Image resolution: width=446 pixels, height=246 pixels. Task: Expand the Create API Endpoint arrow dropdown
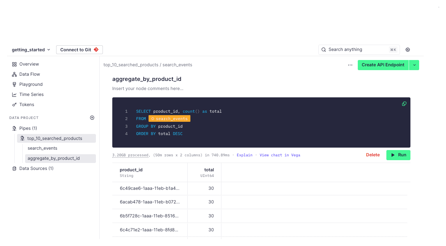(x=414, y=65)
